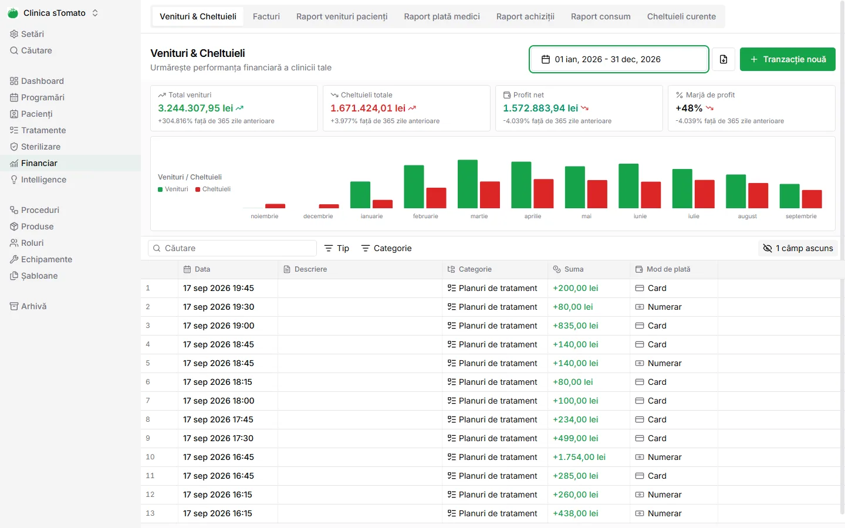845x528 pixels.
Task: Click the Pacienți icon in sidebar
Action: (x=14, y=114)
